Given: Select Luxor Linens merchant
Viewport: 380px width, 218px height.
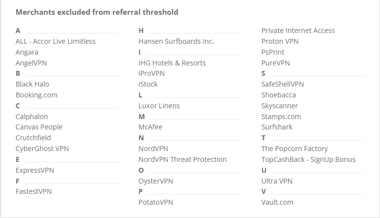Looking at the screenshot, I should [x=159, y=106].
